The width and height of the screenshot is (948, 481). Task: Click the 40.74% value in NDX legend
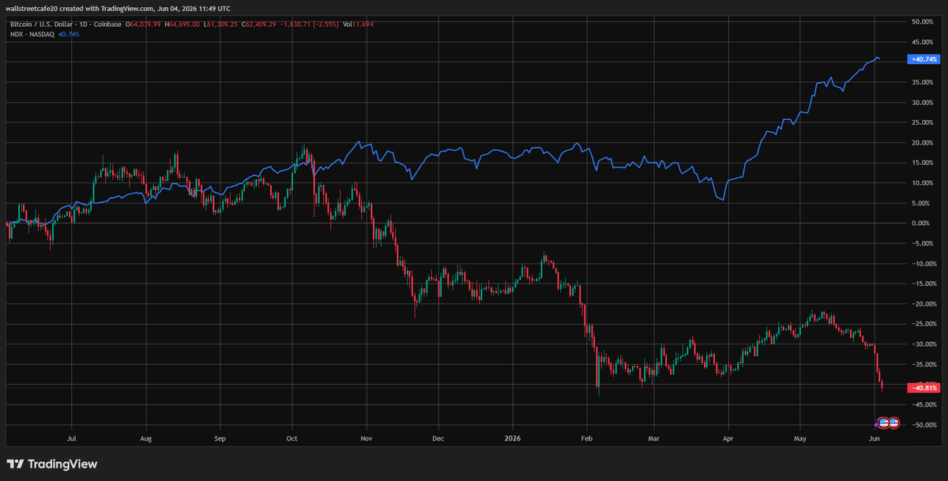[69, 34]
